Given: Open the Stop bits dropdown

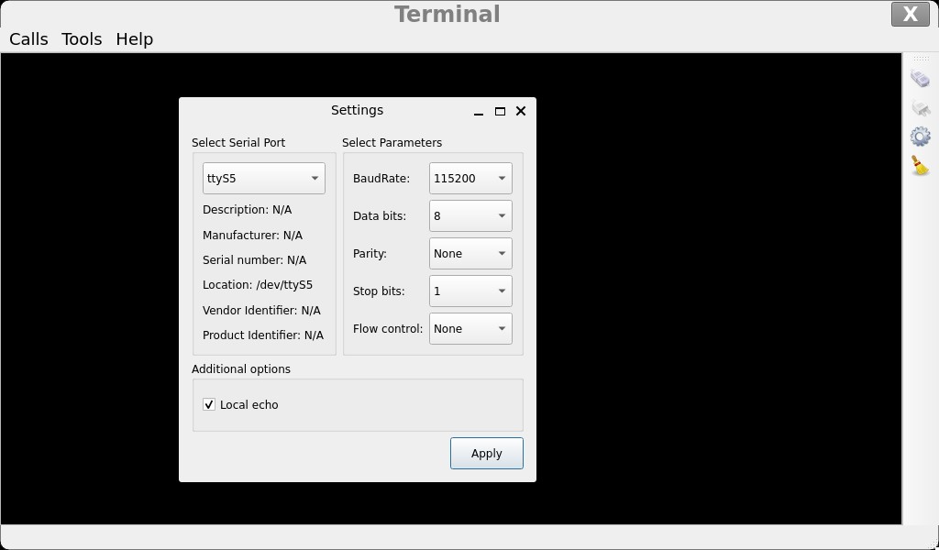Looking at the screenshot, I should [x=469, y=291].
